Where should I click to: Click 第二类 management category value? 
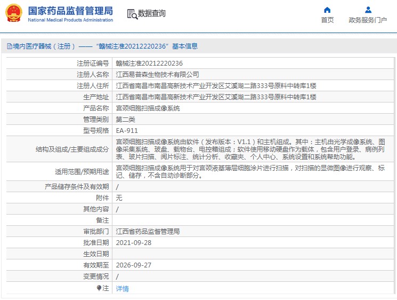126,120
